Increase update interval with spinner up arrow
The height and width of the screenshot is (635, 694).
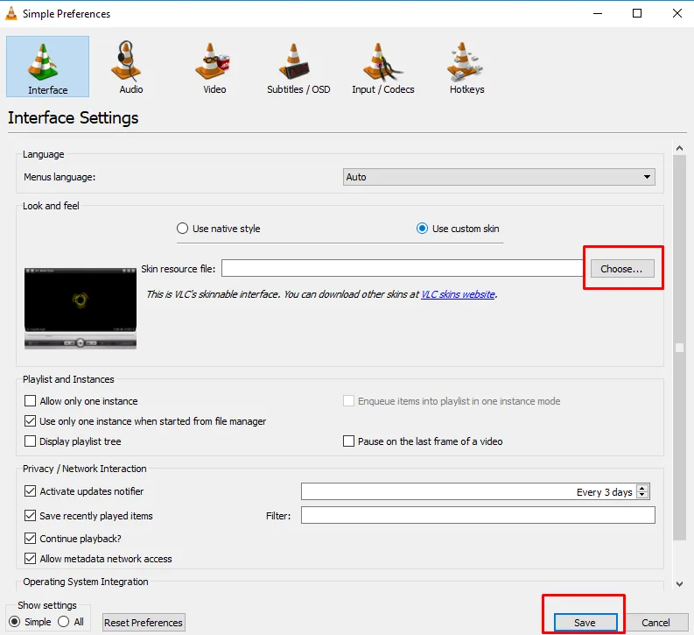642,488
